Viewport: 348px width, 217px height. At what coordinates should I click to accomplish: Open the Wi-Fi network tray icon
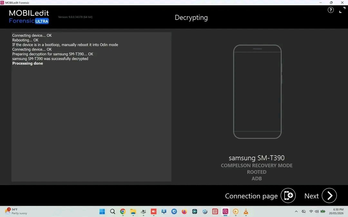[x=311, y=212]
